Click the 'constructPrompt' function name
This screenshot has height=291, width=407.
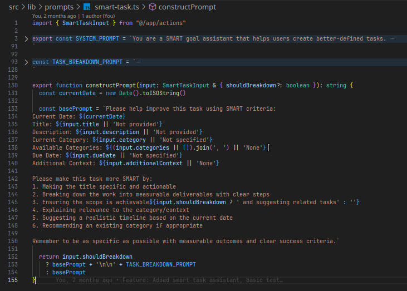(x=111, y=85)
